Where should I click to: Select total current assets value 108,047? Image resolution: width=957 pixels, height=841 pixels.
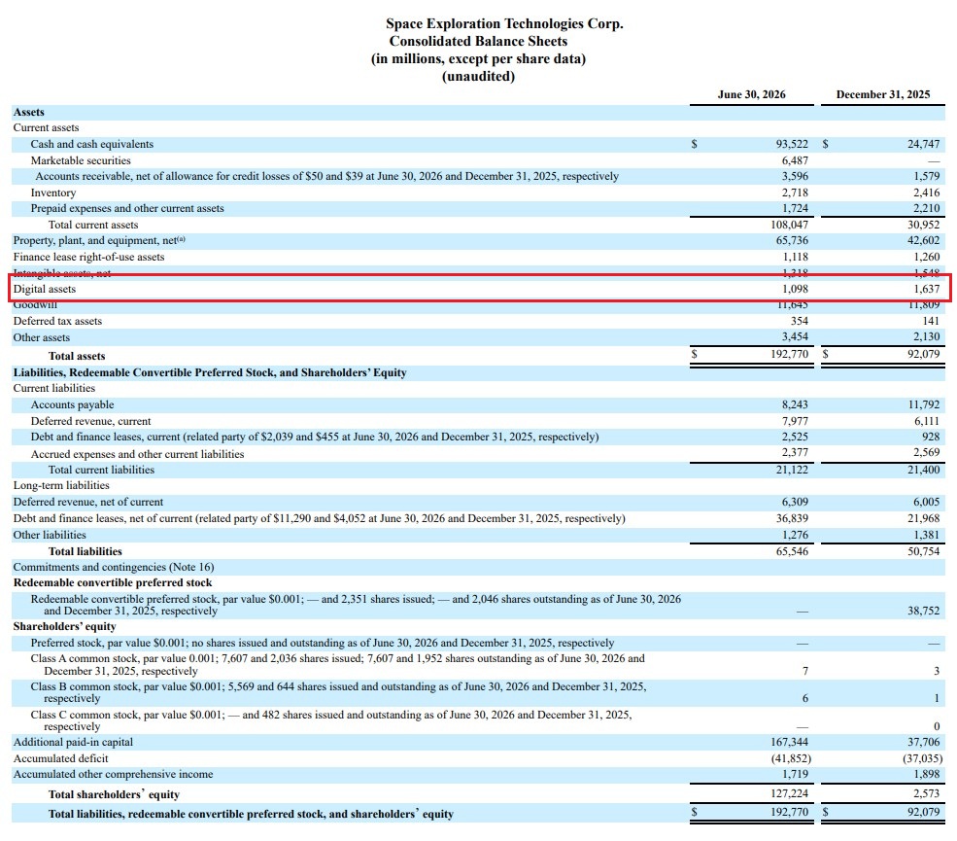click(789, 225)
